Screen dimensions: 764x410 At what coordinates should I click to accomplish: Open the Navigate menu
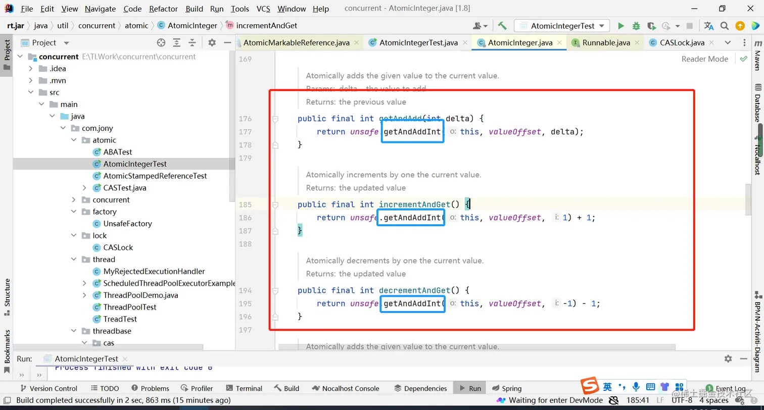coord(100,9)
